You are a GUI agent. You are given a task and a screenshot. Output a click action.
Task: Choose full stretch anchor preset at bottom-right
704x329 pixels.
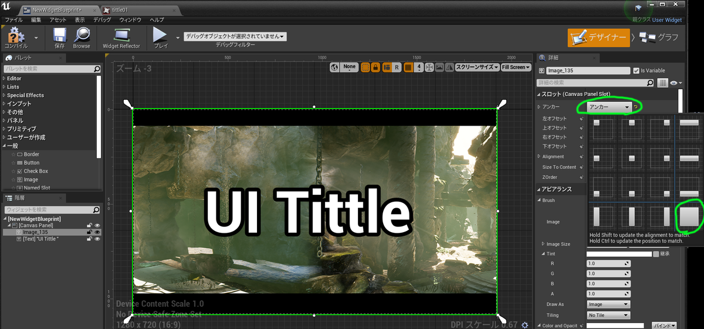pyautogui.click(x=689, y=217)
